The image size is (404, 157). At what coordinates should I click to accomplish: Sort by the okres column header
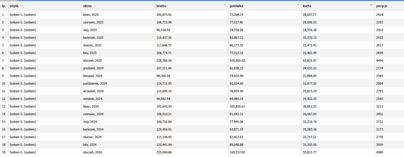[x=88, y=6]
